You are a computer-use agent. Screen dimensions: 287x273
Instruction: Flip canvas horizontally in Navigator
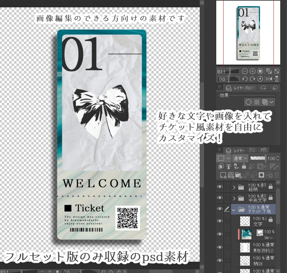269,79
